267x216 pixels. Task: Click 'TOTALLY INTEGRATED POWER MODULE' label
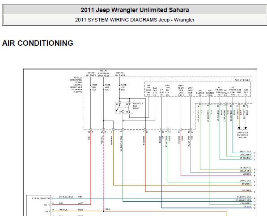click(76, 85)
